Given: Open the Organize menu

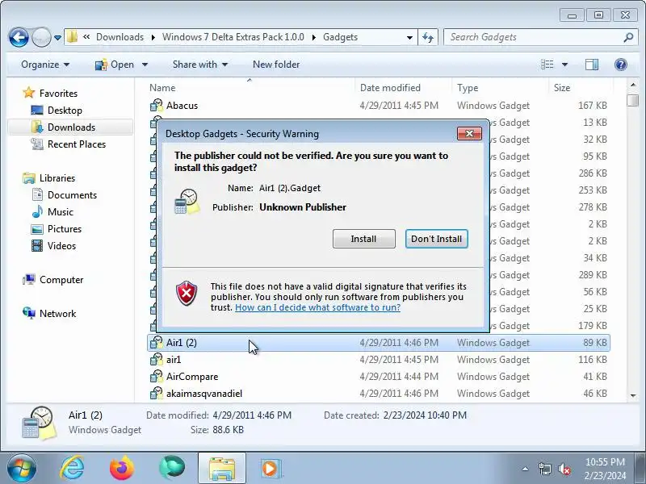Looking at the screenshot, I should pos(45,65).
